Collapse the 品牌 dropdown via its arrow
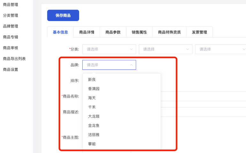 (x=131, y=65)
